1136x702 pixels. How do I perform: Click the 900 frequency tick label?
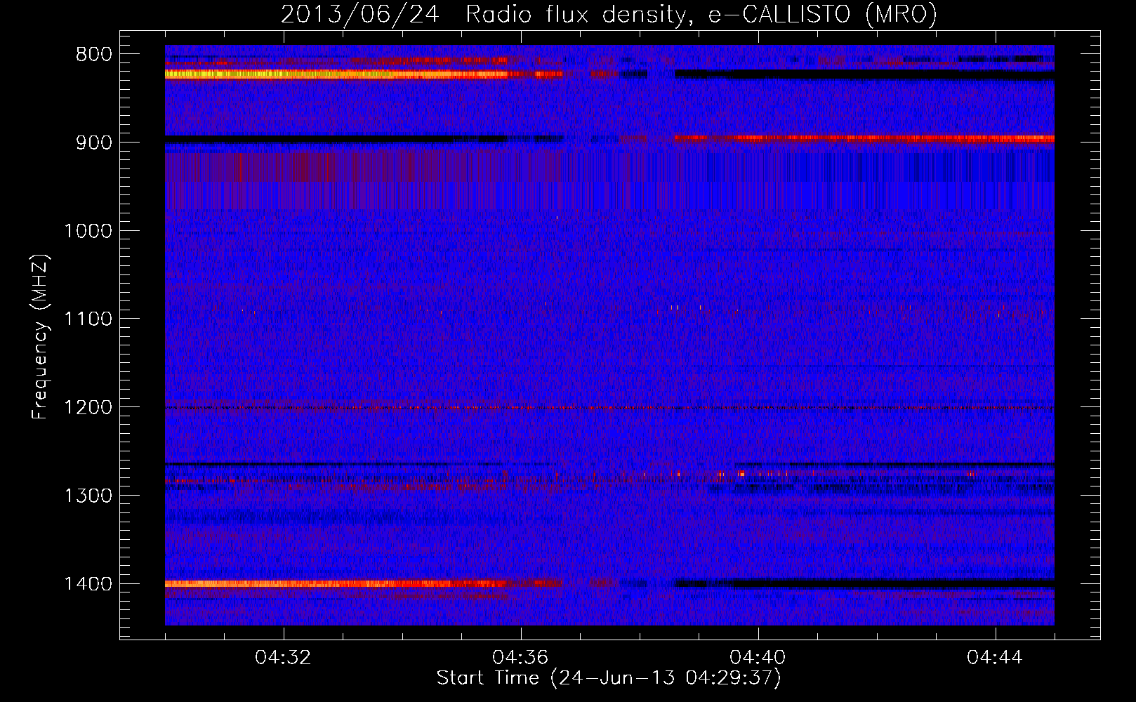pos(94,143)
